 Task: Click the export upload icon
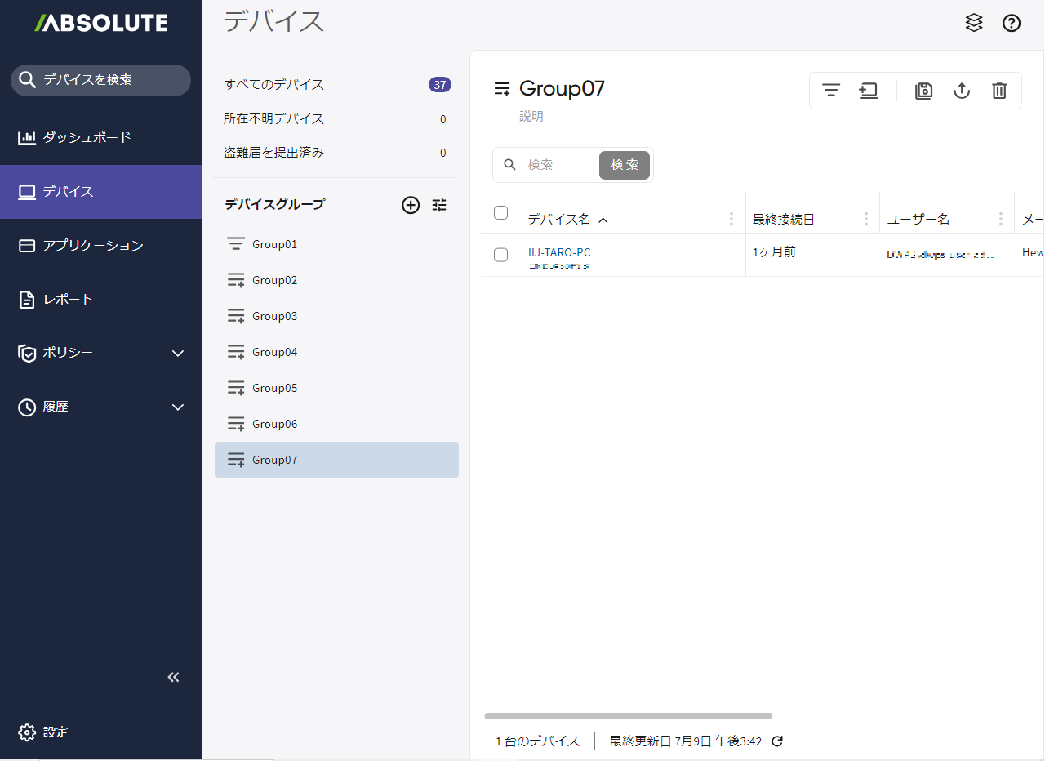[x=962, y=91]
